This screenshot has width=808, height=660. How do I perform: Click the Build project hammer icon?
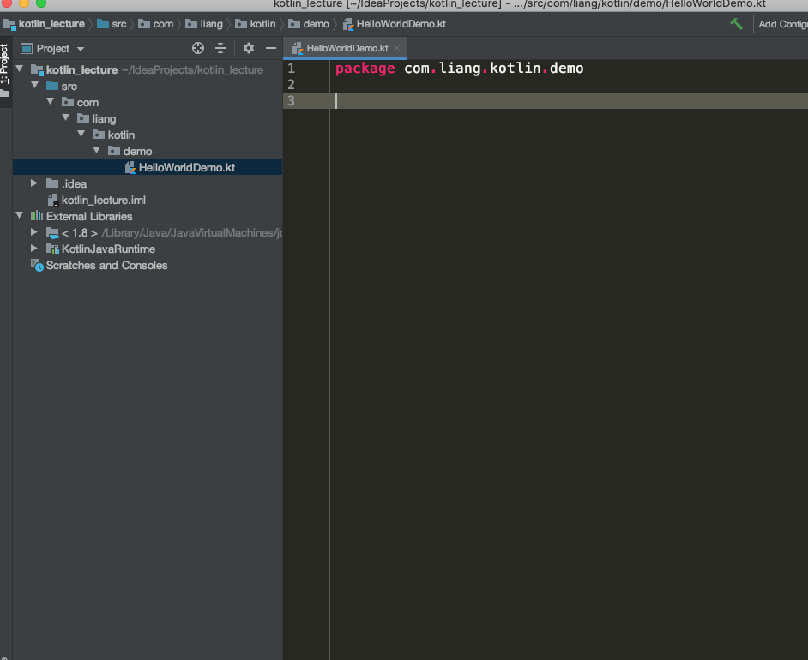(736, 24)
